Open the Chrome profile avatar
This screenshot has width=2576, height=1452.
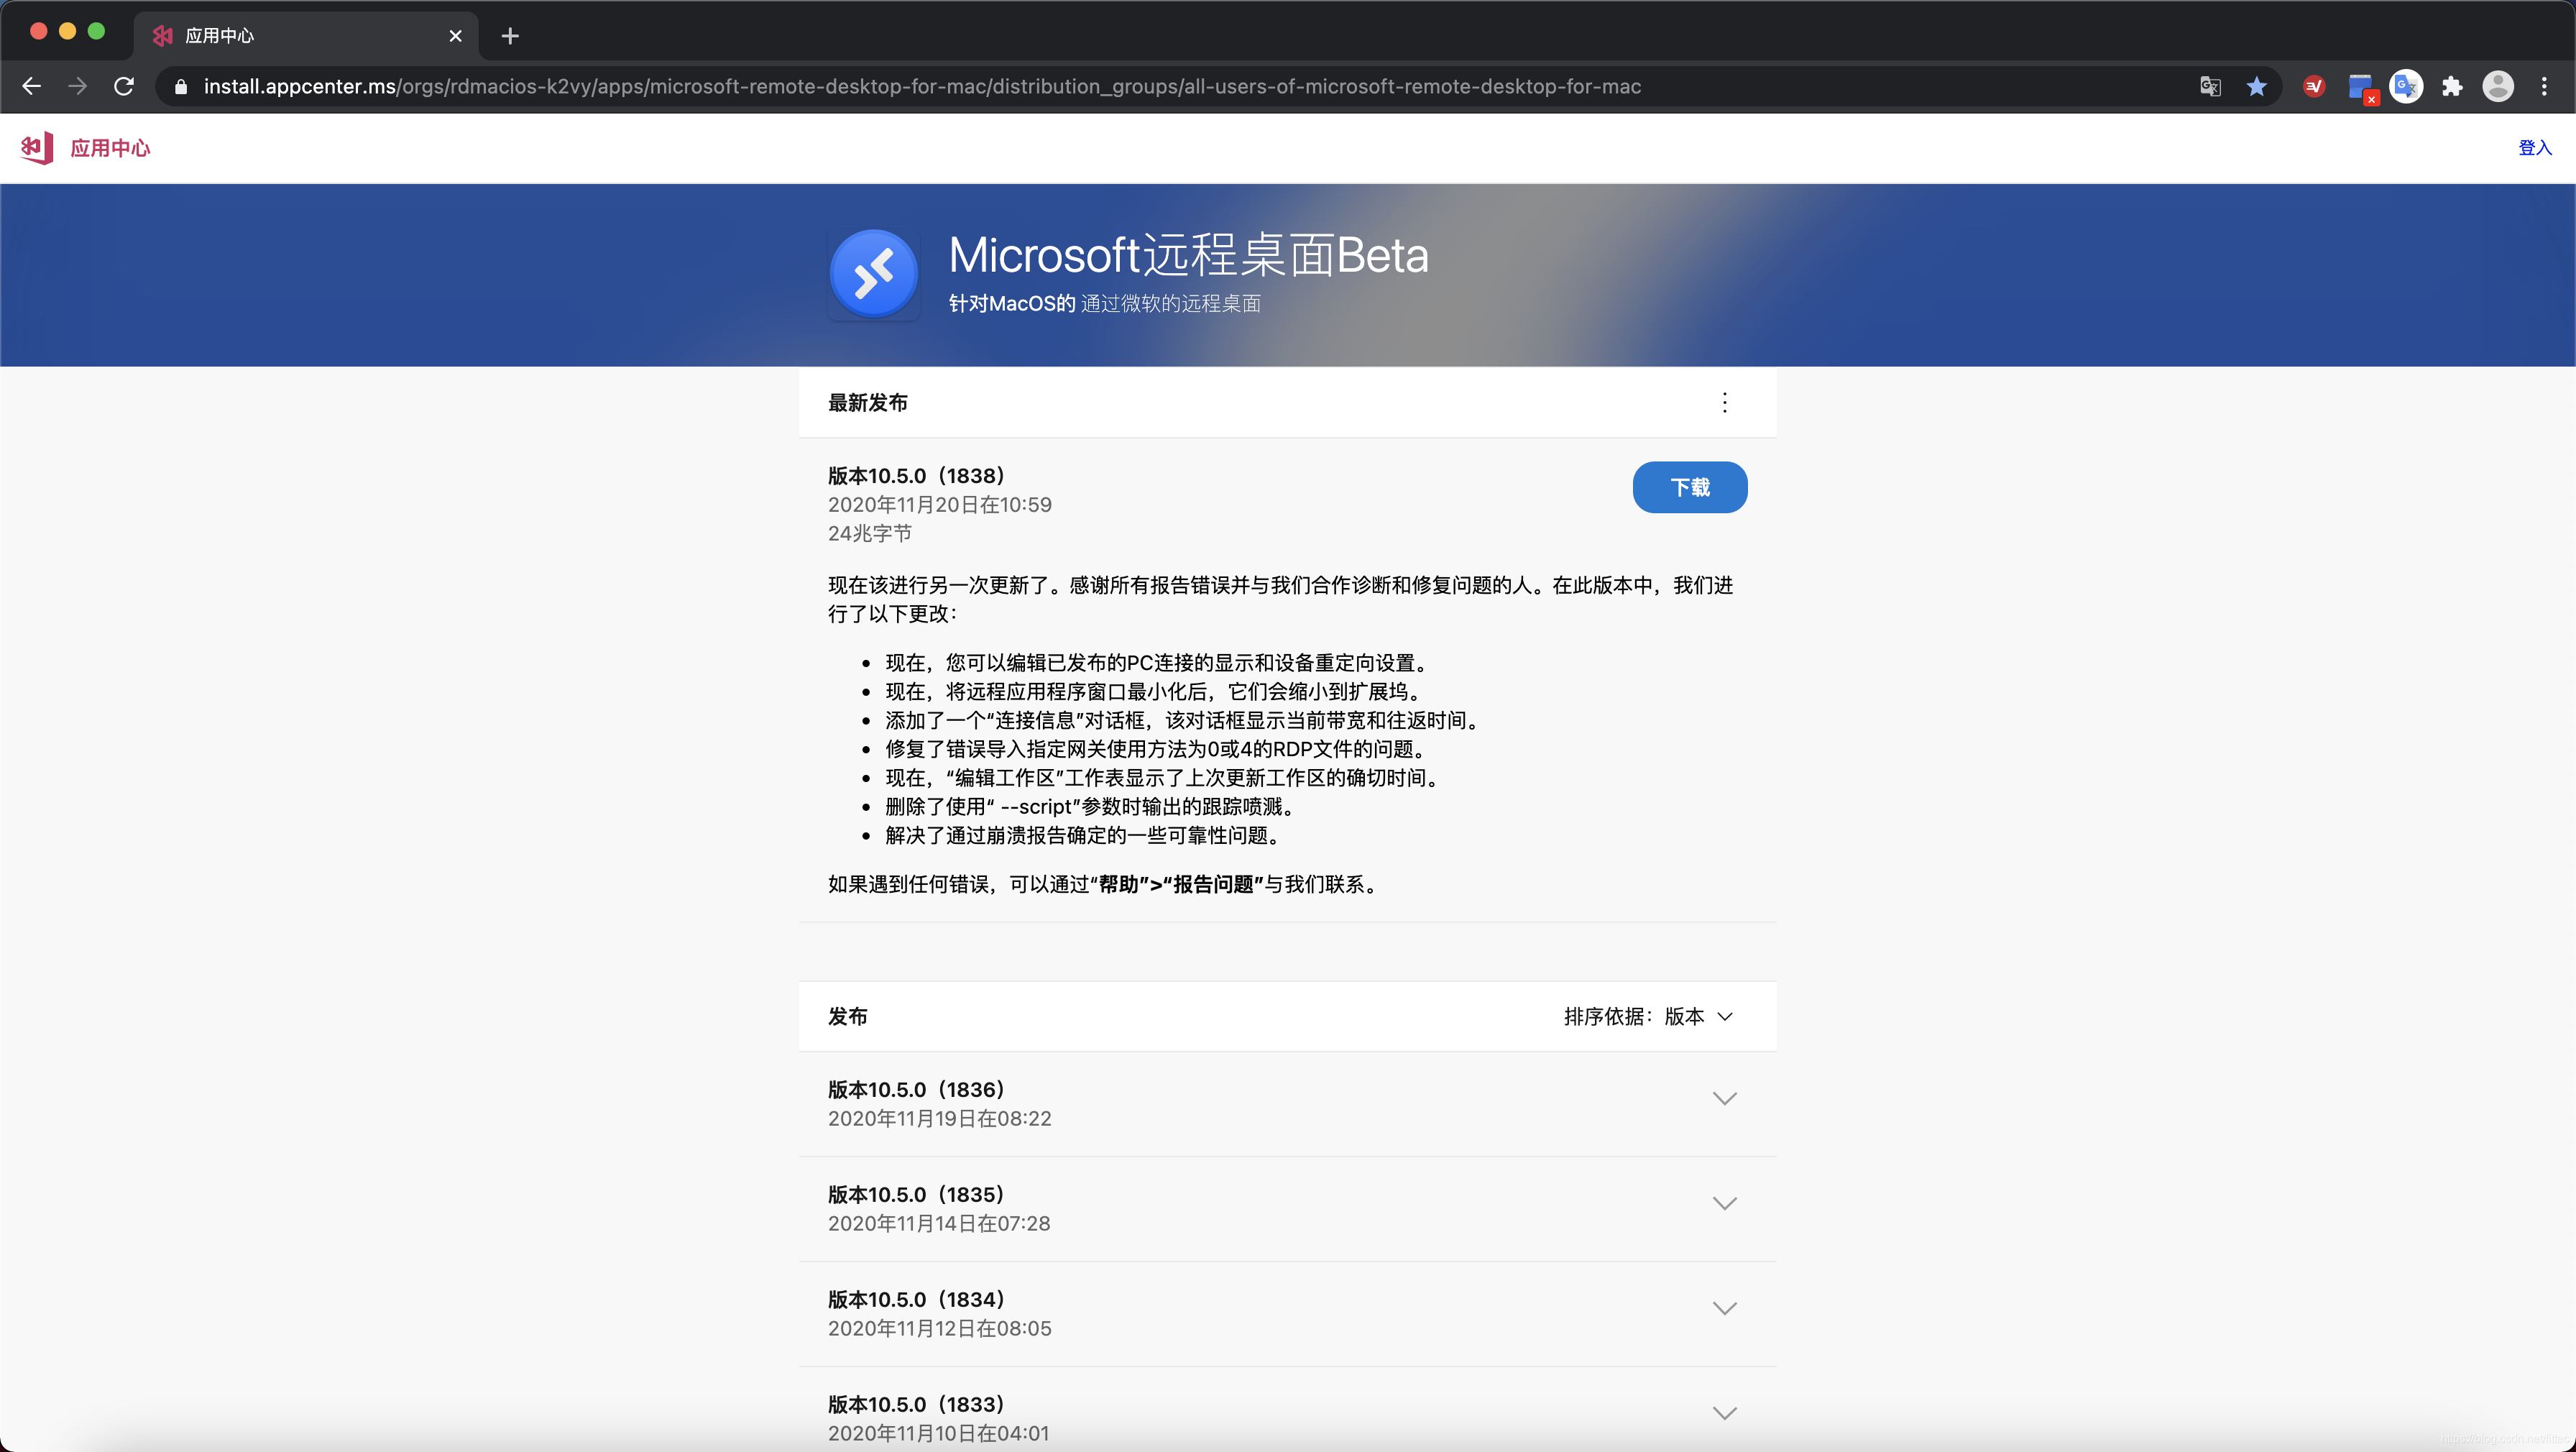point(2498,87)
